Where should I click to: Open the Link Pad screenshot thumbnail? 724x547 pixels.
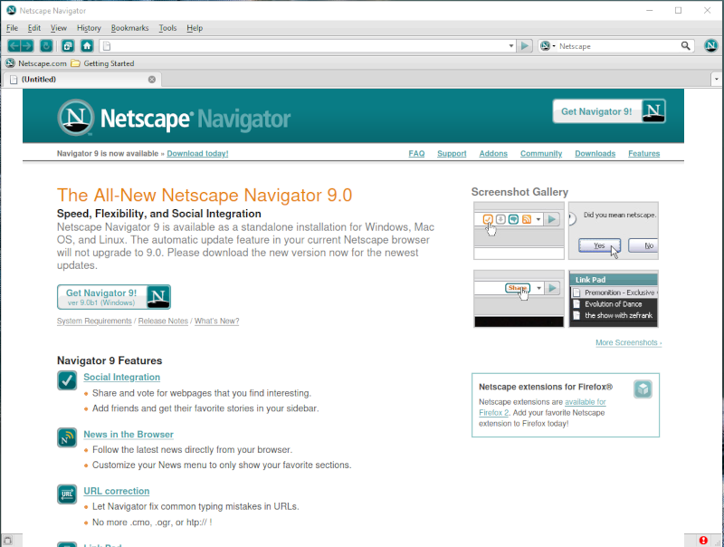[614, 299]
